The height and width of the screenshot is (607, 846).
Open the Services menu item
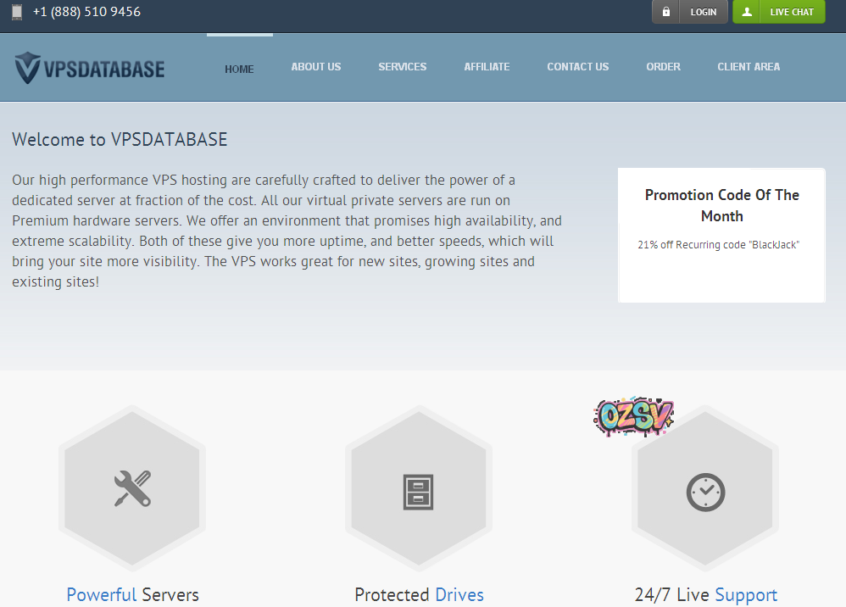click(x=402, y=67)
